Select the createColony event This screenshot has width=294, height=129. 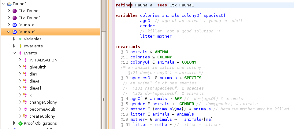coord(42,116)
